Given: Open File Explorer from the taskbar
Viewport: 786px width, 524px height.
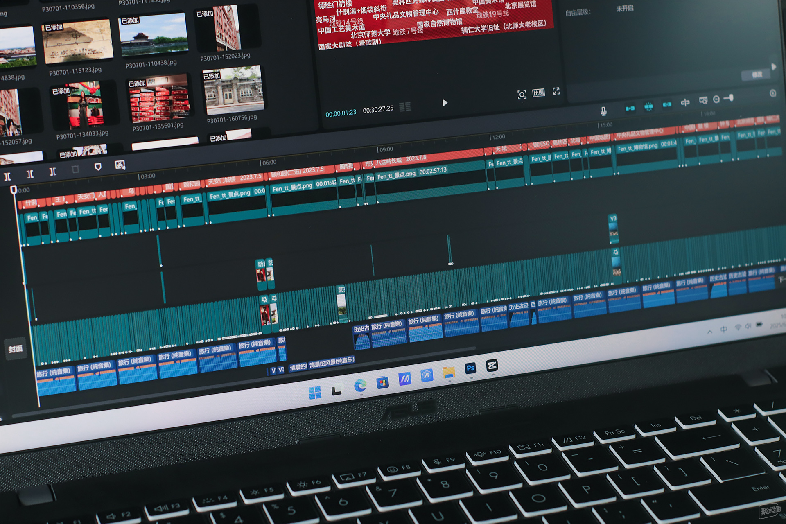Looking at the screenshot, I should pyautogui.click(x=449, y=373).
